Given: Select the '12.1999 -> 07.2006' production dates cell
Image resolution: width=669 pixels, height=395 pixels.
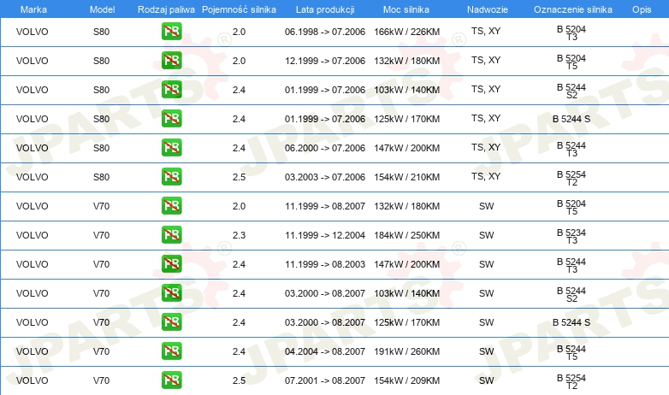Looking at the screenshot, I should coord(325,61).
